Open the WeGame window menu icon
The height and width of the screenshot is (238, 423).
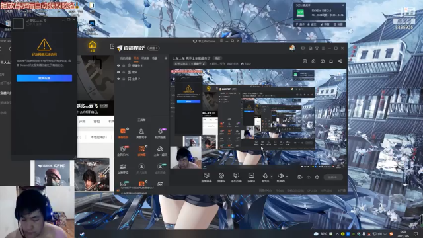tap(221, 41)
